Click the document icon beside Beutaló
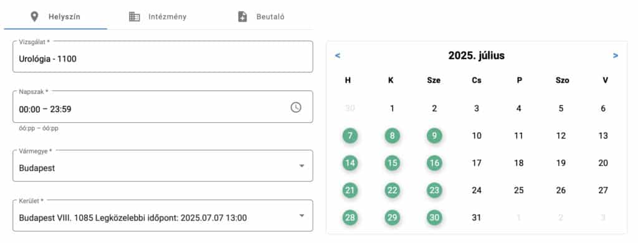 tap(242, 17)
